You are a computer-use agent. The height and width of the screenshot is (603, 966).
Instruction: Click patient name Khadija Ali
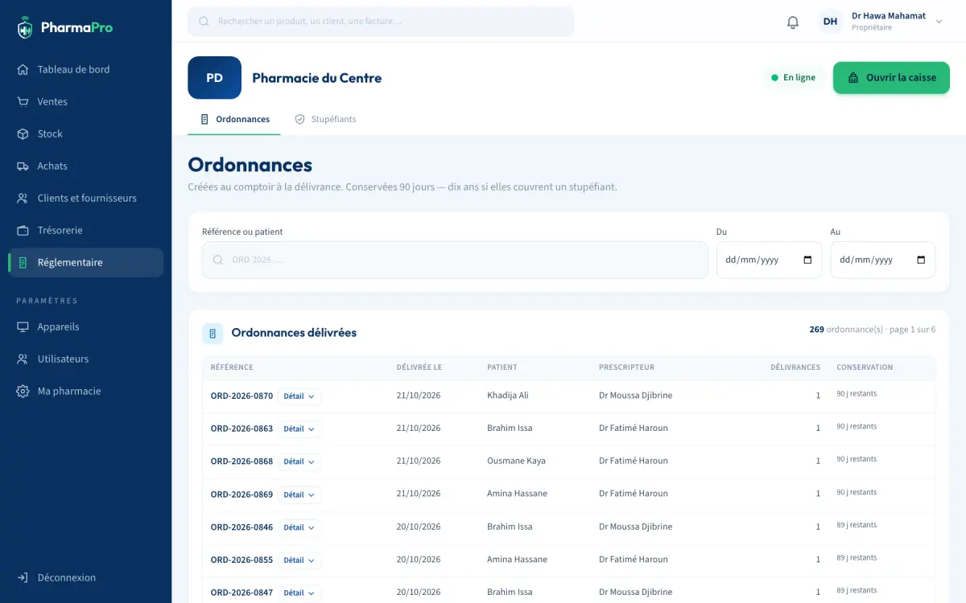pyautogui.click(x=508, y=396)
